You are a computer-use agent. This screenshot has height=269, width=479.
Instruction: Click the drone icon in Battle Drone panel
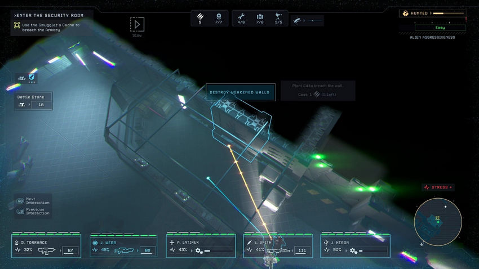[21, 105]
